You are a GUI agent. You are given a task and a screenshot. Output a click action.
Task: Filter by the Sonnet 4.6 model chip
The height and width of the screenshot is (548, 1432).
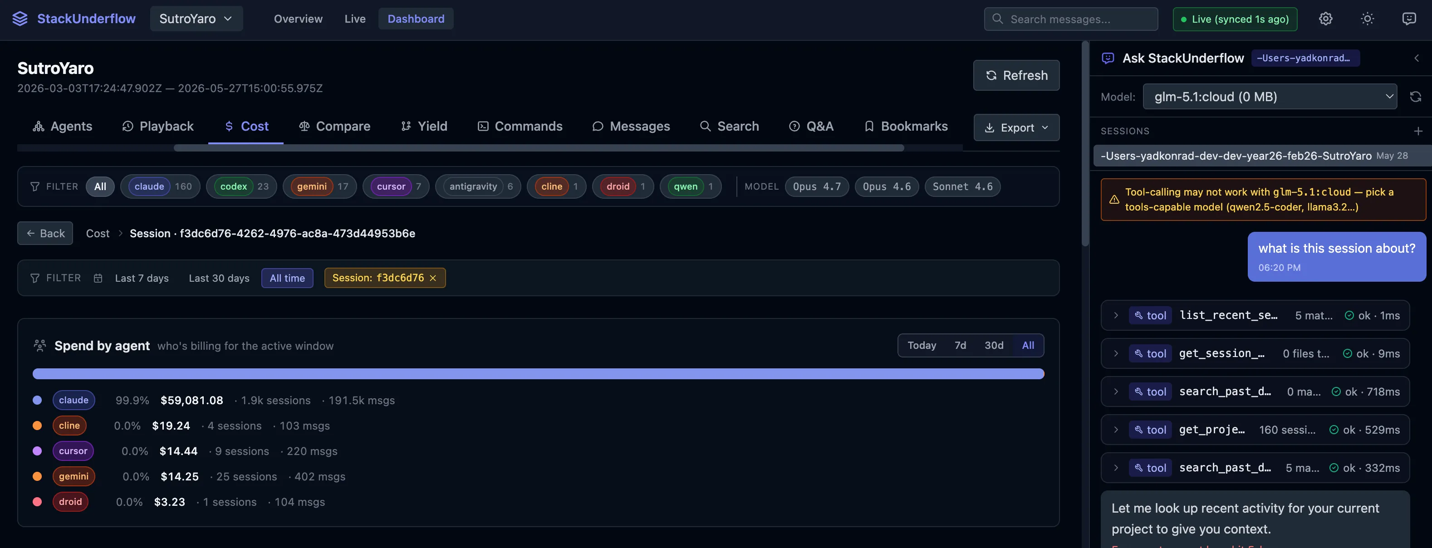962,187
